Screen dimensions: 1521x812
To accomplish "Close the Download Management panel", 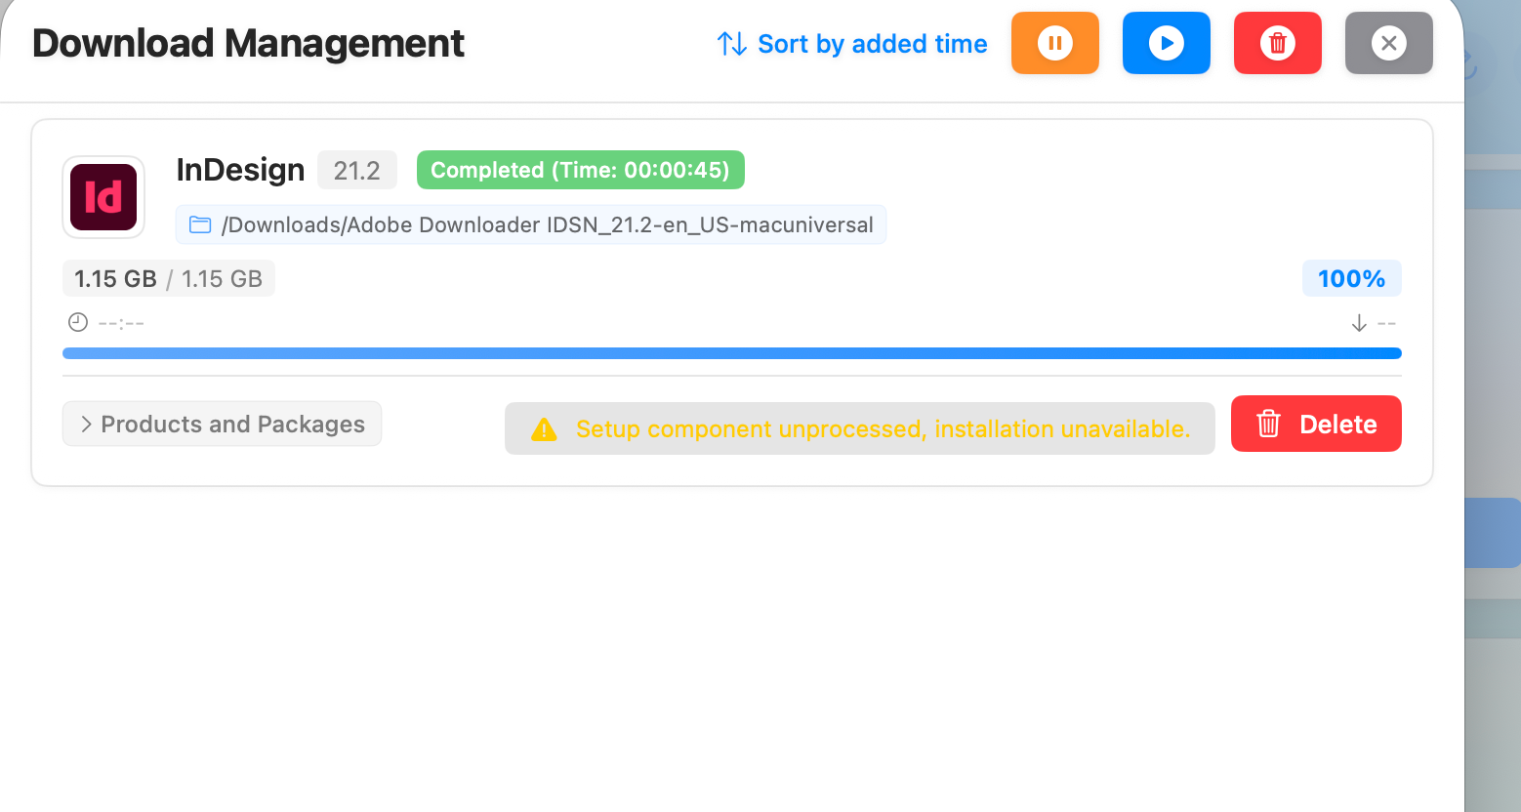I will (x=1388, y=43).
